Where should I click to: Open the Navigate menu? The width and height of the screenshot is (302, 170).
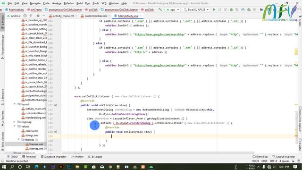(35, 3)
